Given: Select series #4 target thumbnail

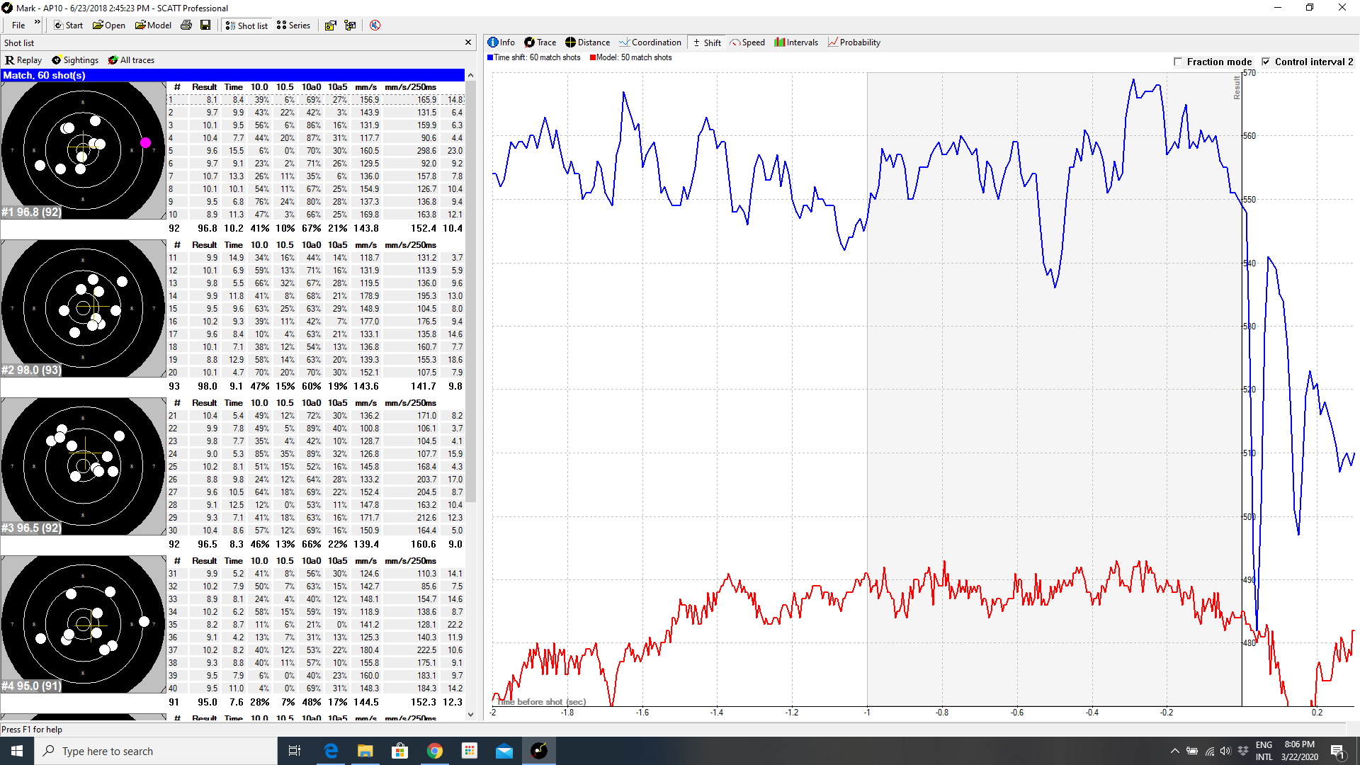Looking at the screenshot, I should coord(83,624).
